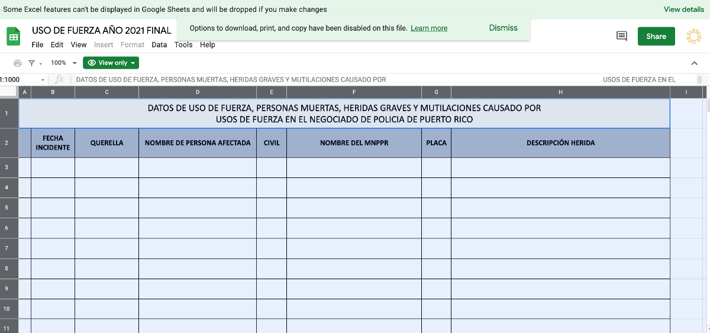710x333 pixels.
Task: Click the fx formula icon
Action: (59, 79)
